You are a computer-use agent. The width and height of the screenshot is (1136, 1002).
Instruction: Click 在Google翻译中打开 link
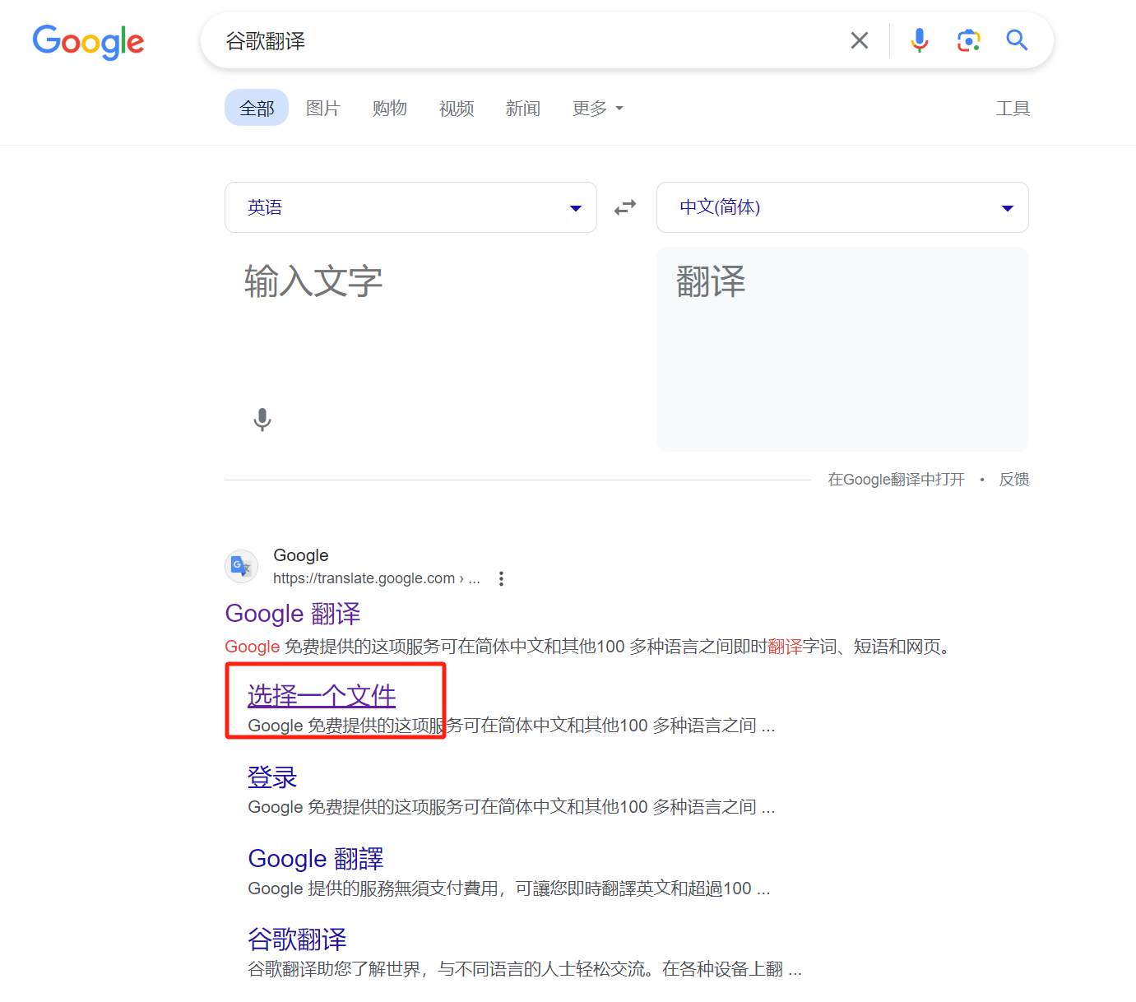click(896, 480)
